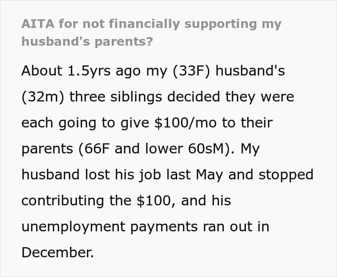Click the word "financially" in the title
The width and height of the screenshot is (337, 277).
coord(144,24)
